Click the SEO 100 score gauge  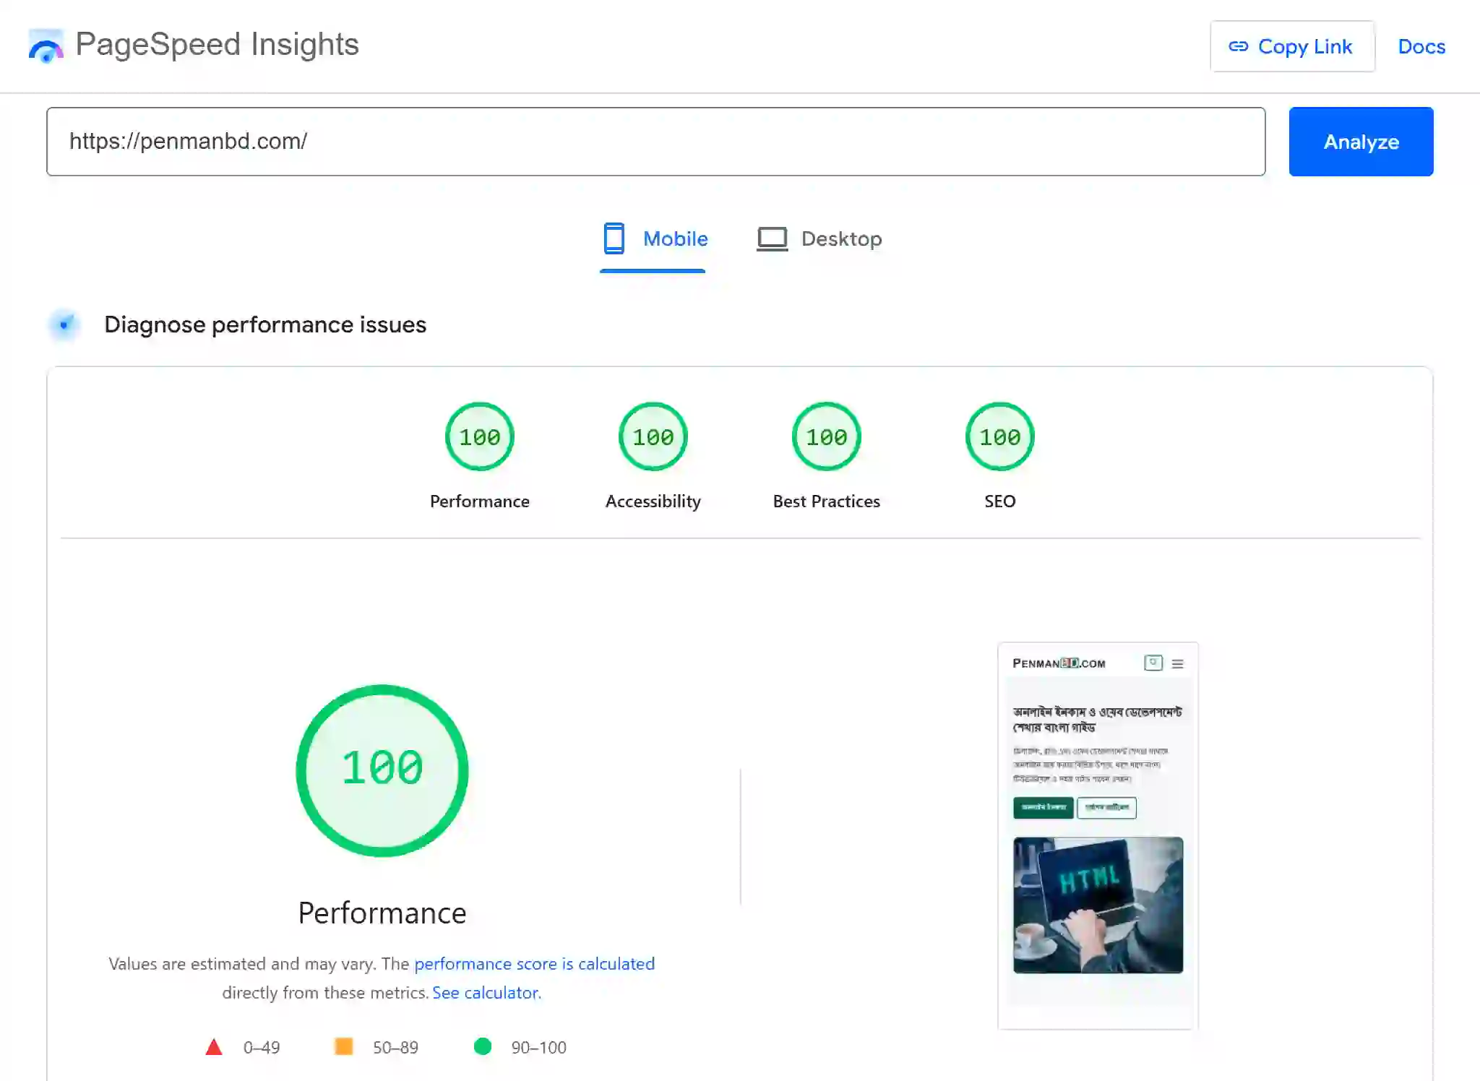999,436
